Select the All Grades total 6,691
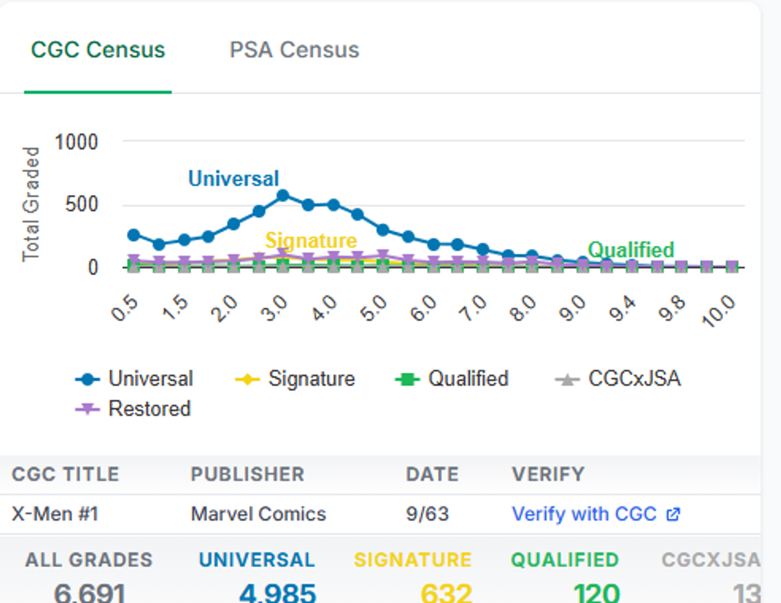This screenshot has height=603, width=781. pos(90,593)
